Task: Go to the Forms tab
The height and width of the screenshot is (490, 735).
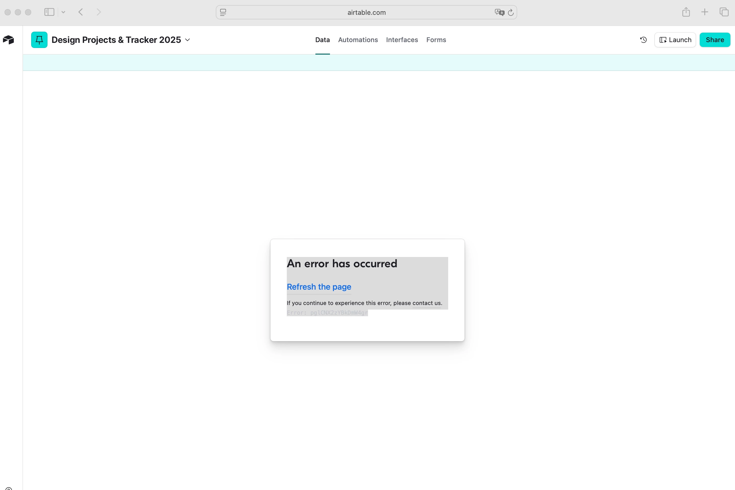Action: pos(436,40)
